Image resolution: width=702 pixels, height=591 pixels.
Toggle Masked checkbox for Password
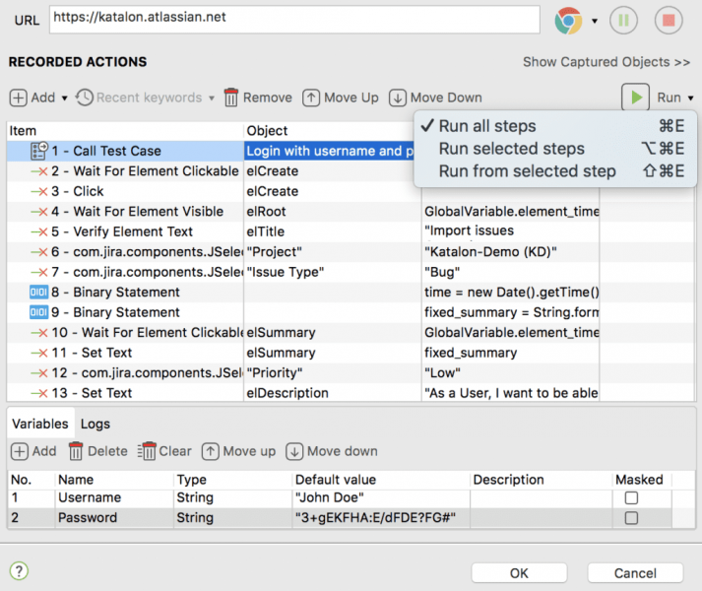[x=631, y=518]
